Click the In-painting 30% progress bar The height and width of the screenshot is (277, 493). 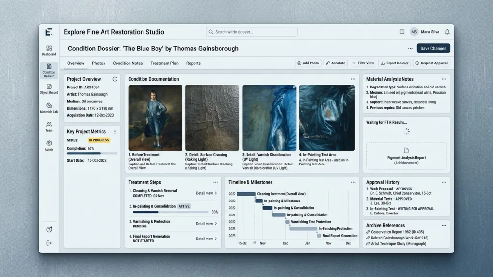[170, 212]
